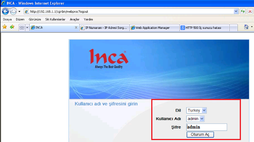The height and width of the screenshot is (142, 254).
Task: Open the Görünüm menu
Action: (35, 19)
